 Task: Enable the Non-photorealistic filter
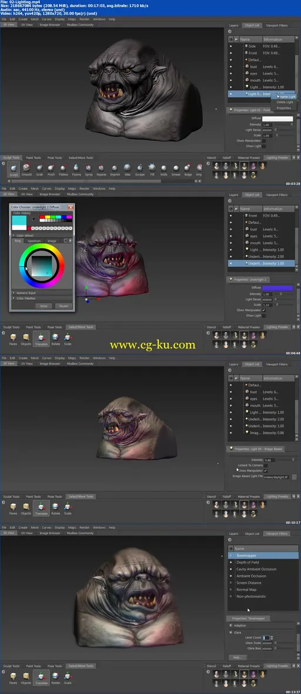(230, 596)
